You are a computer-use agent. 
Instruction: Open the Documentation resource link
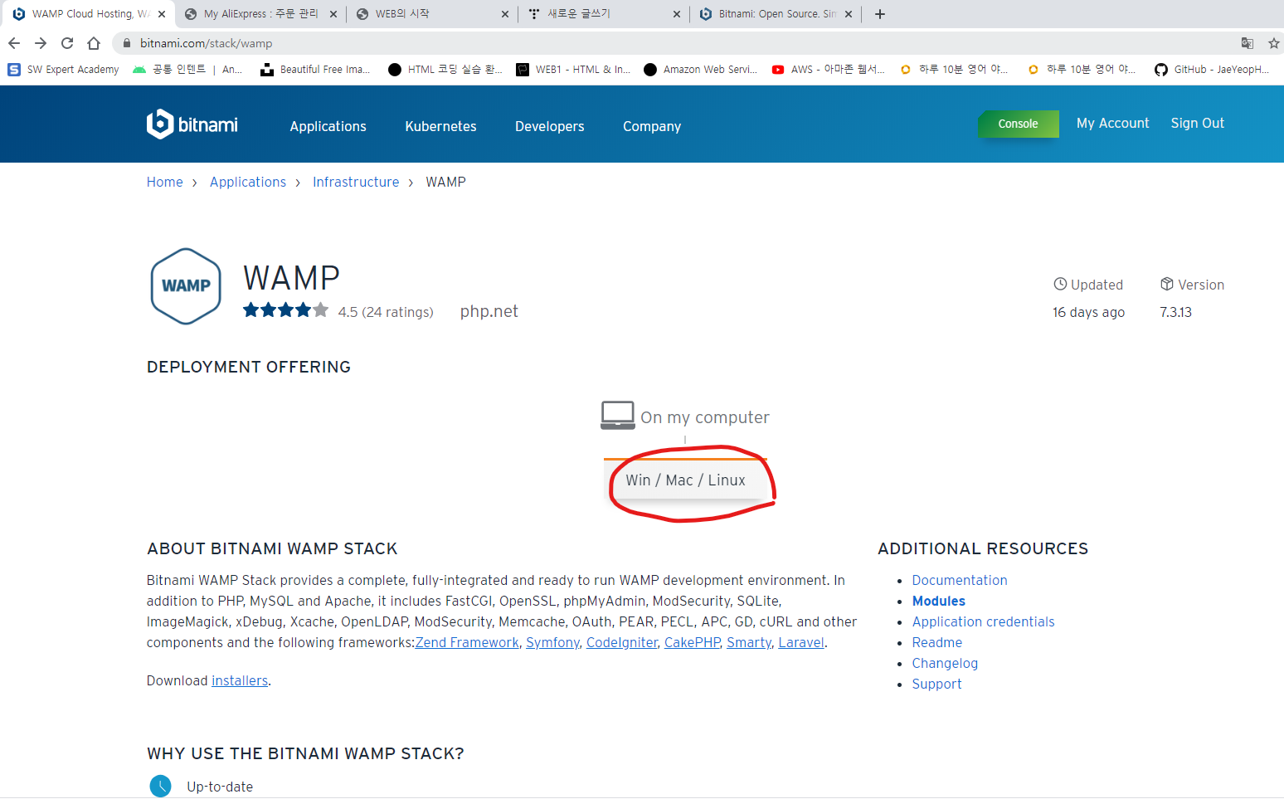[959, 580]
